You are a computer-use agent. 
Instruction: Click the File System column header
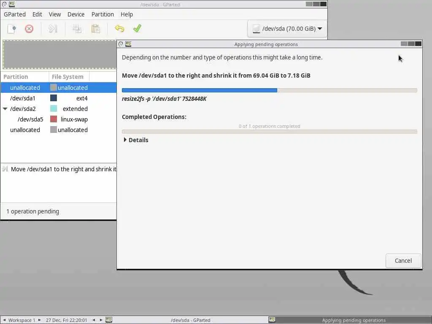[69, 77]
